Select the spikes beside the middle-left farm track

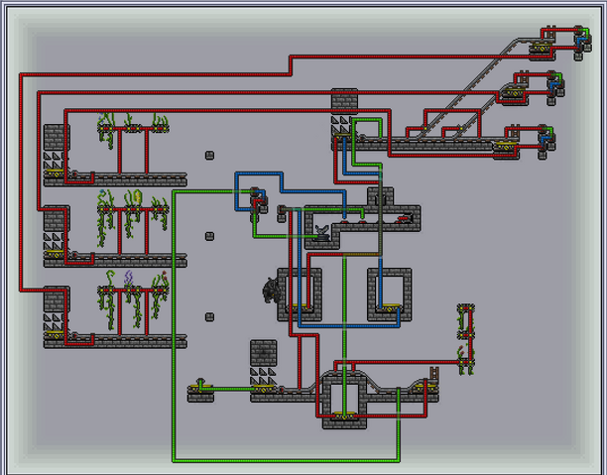(54, 242)
